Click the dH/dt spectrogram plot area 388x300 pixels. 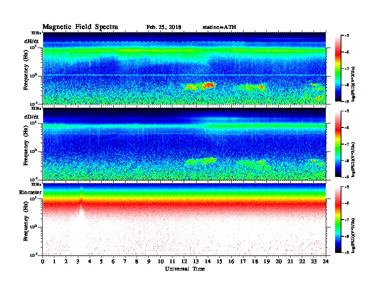184,68
